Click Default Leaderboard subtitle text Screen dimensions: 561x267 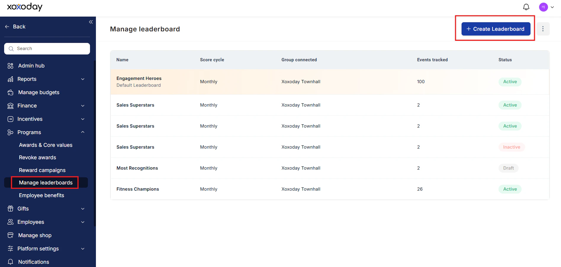(139, 85)
